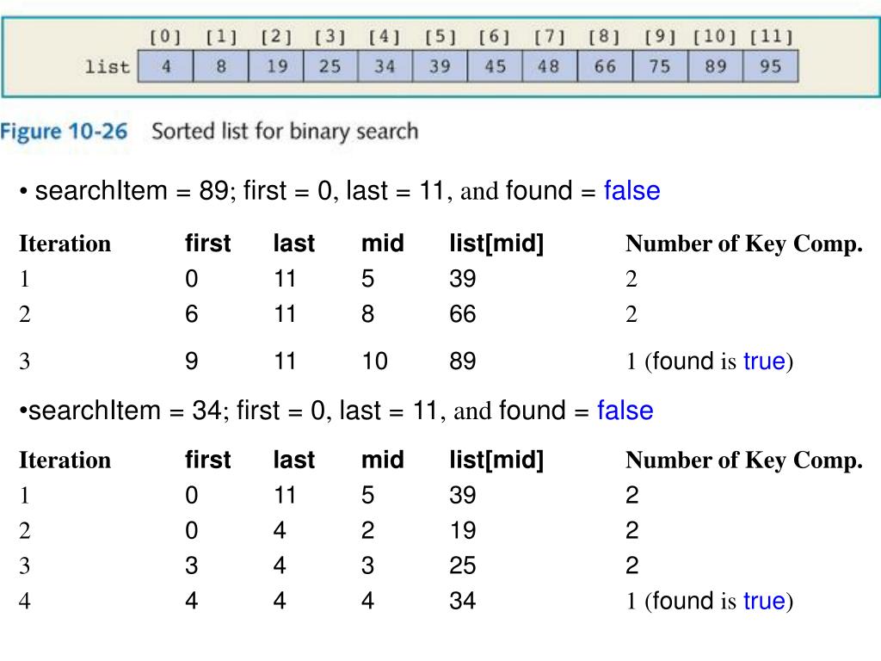Select the array cell with value 45
Viewport: 881px width, 661px height.
click(x=495, y=66)
